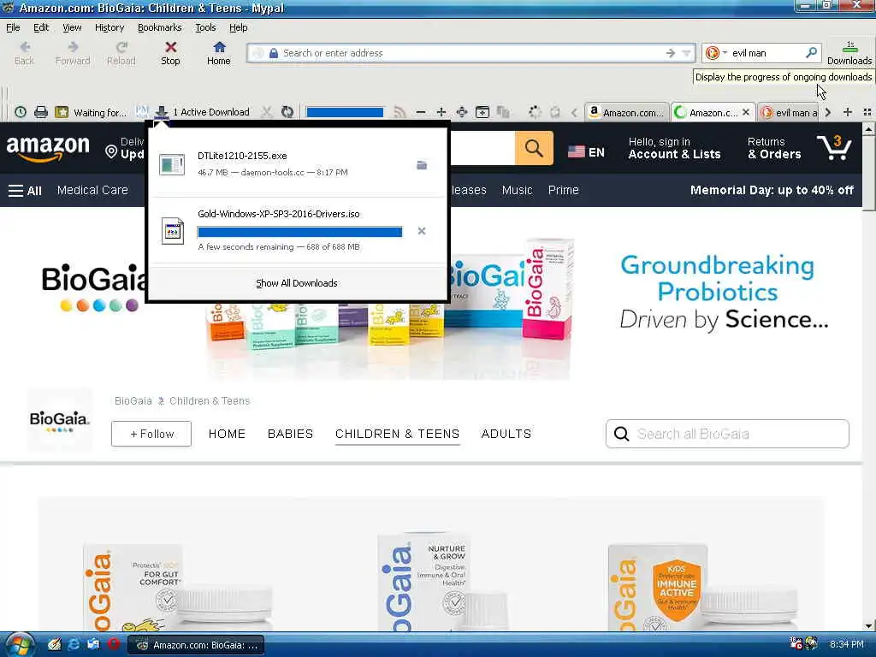Click the history clock icon in toolbar
The width and height of the screenshot is (876, 657).
click(21, 112)
